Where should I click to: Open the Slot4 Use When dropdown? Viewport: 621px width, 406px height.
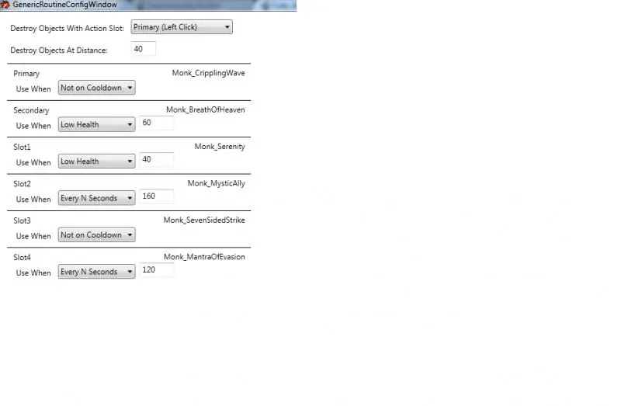(96, 272)
